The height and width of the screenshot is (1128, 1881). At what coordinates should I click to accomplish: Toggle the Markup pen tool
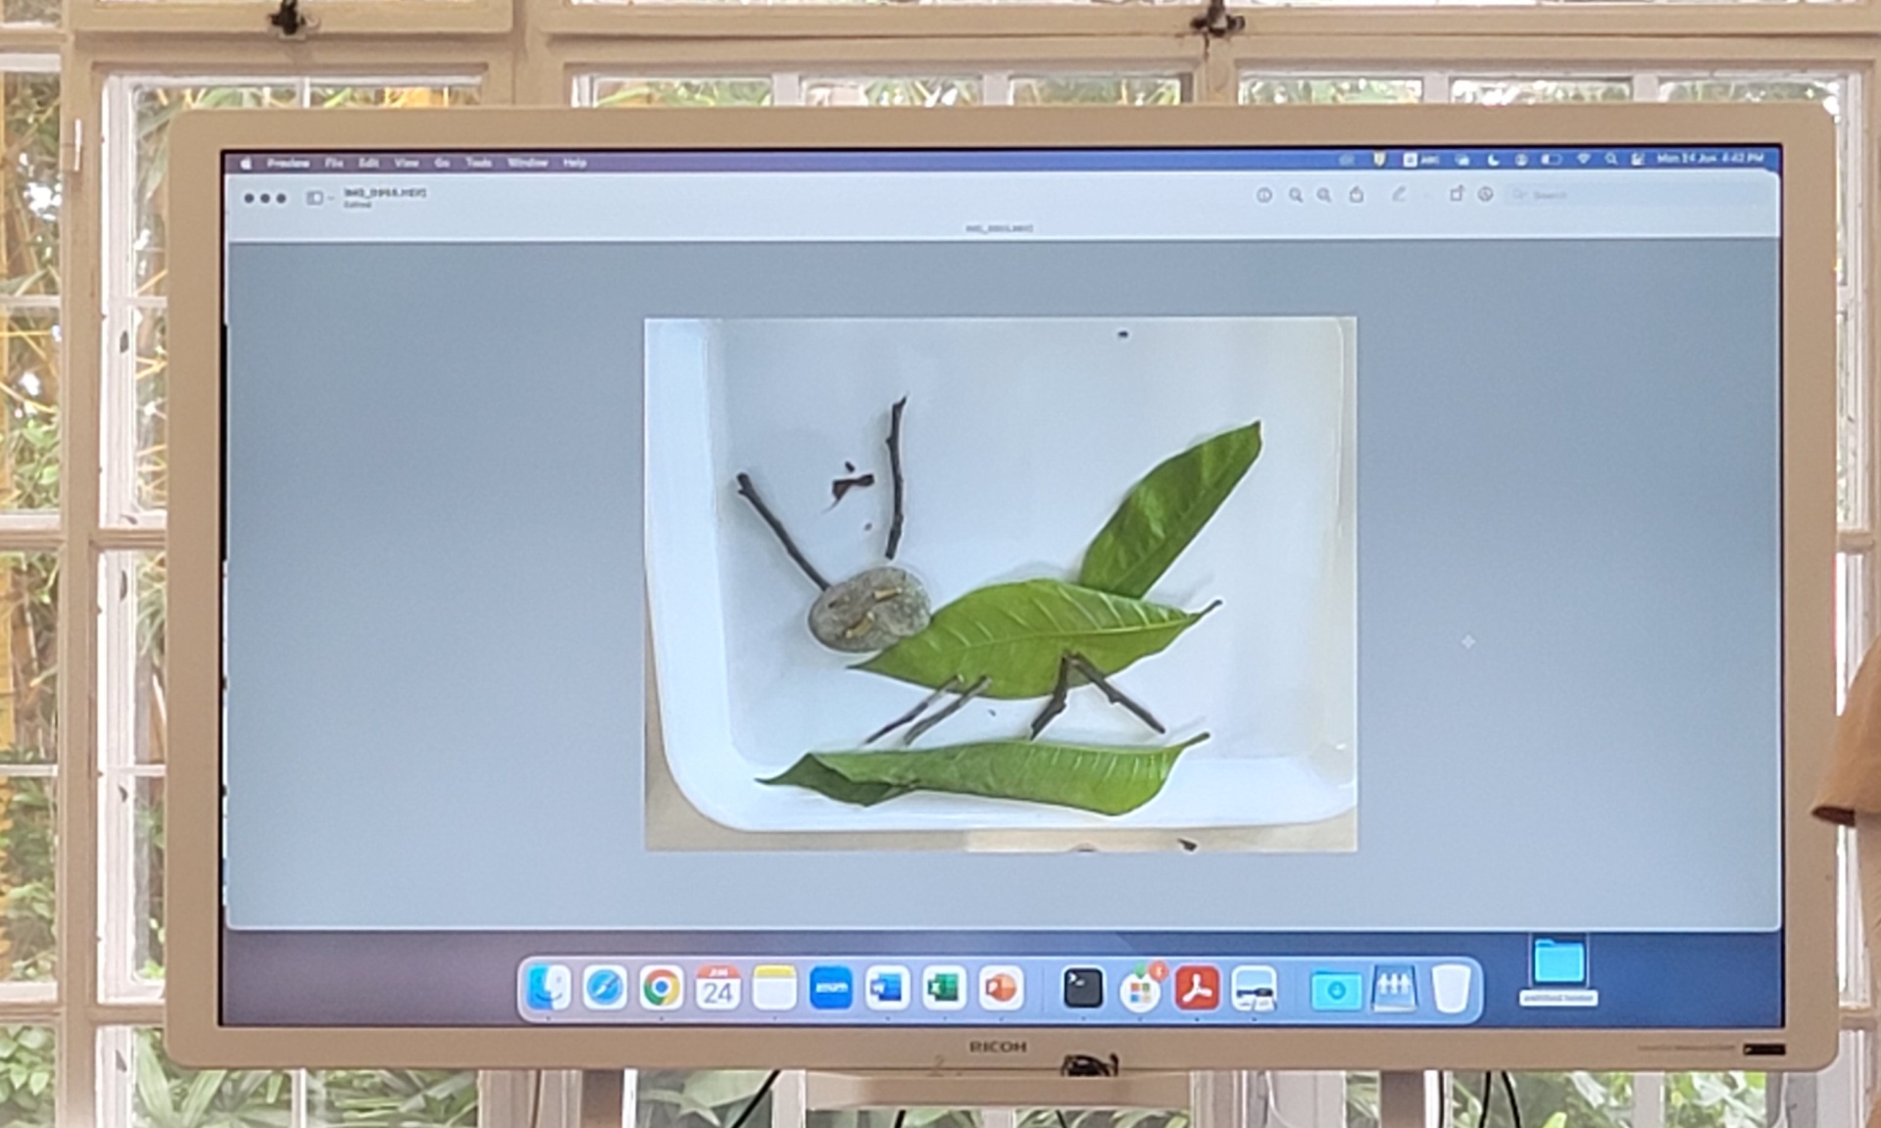tap(1399, 195)
